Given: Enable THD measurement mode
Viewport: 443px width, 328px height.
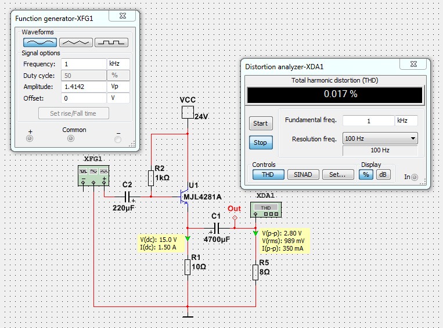Looking at the screenshot, I should point(268,174).
